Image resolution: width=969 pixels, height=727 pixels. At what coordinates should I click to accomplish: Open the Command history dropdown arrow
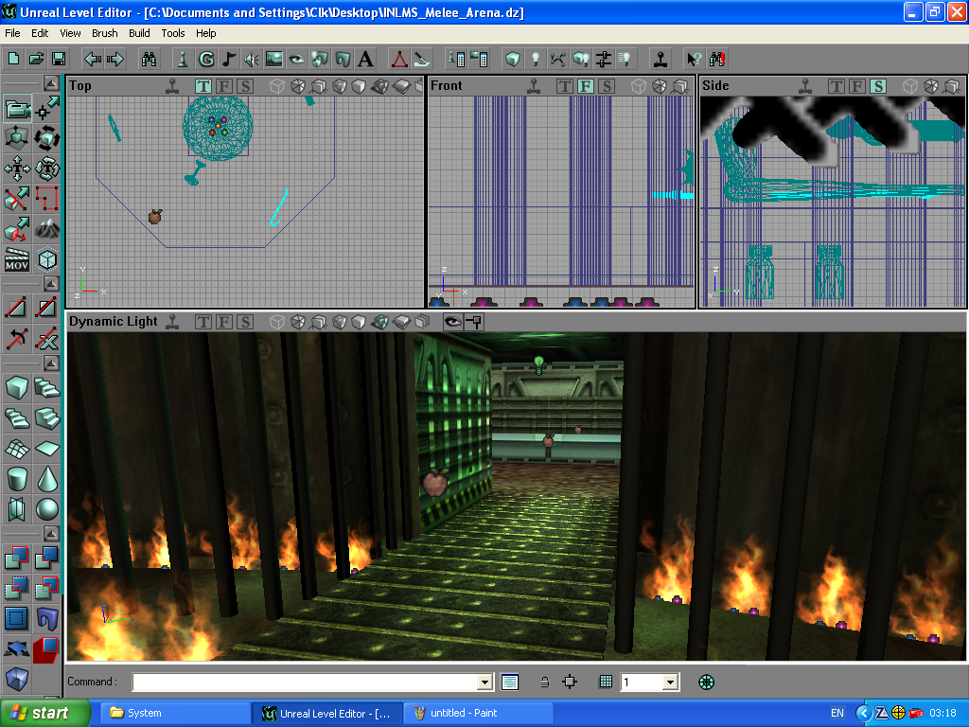click(485, 682)
